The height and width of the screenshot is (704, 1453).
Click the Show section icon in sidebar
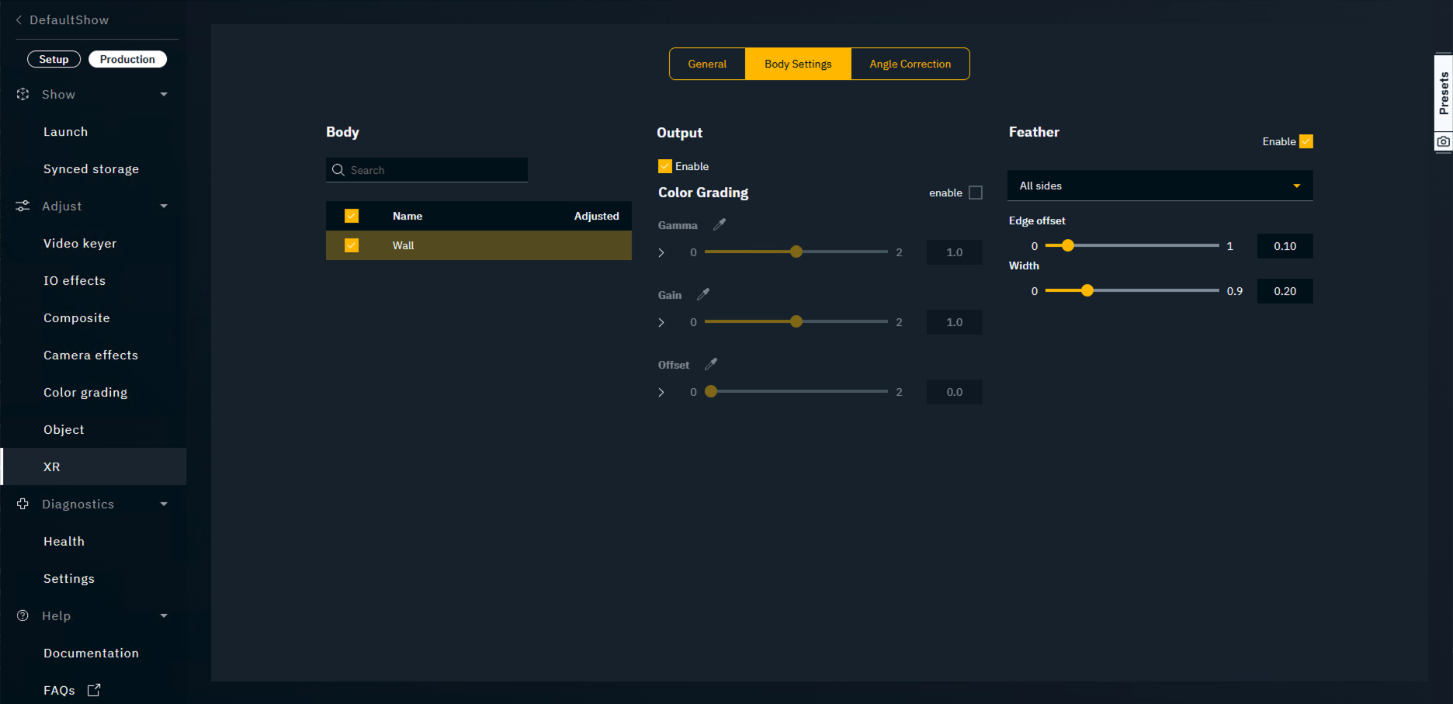point(23,94)
